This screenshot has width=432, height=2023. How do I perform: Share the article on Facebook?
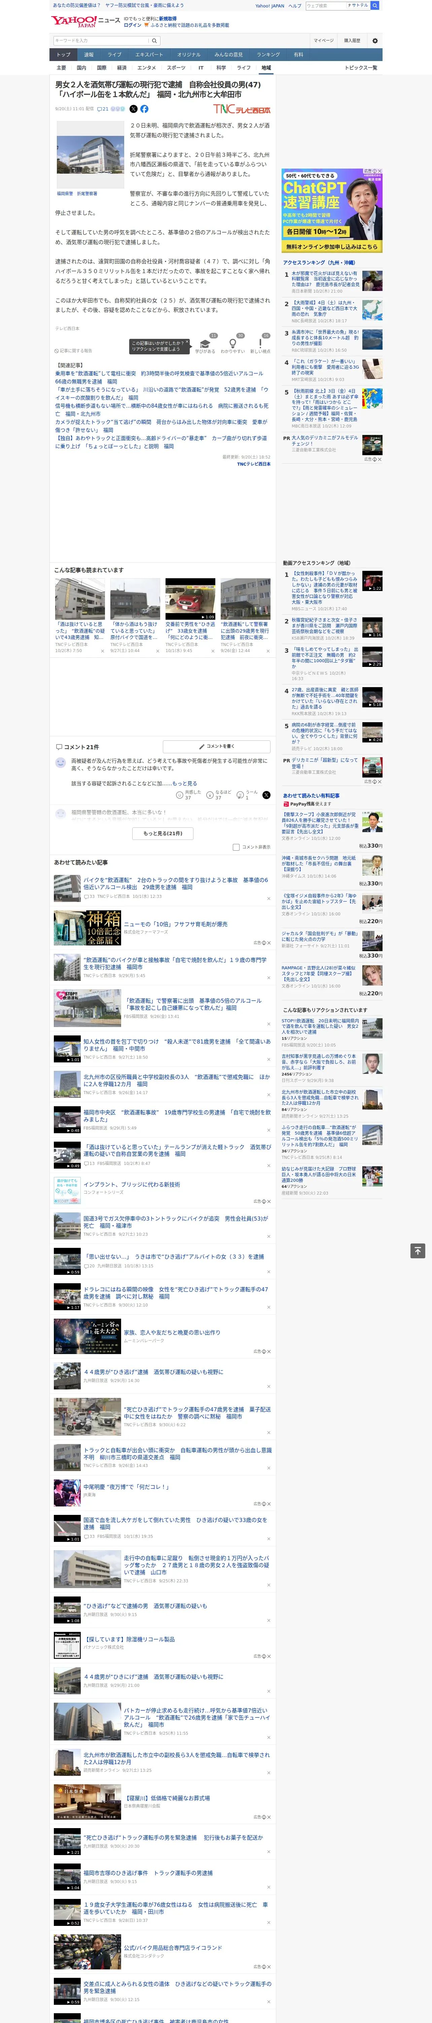[x=144, y=109]
